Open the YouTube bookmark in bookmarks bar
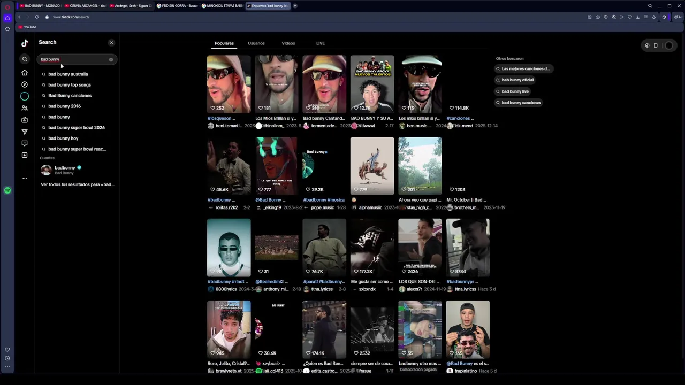 pyautogui.click(x=27, y=27)
